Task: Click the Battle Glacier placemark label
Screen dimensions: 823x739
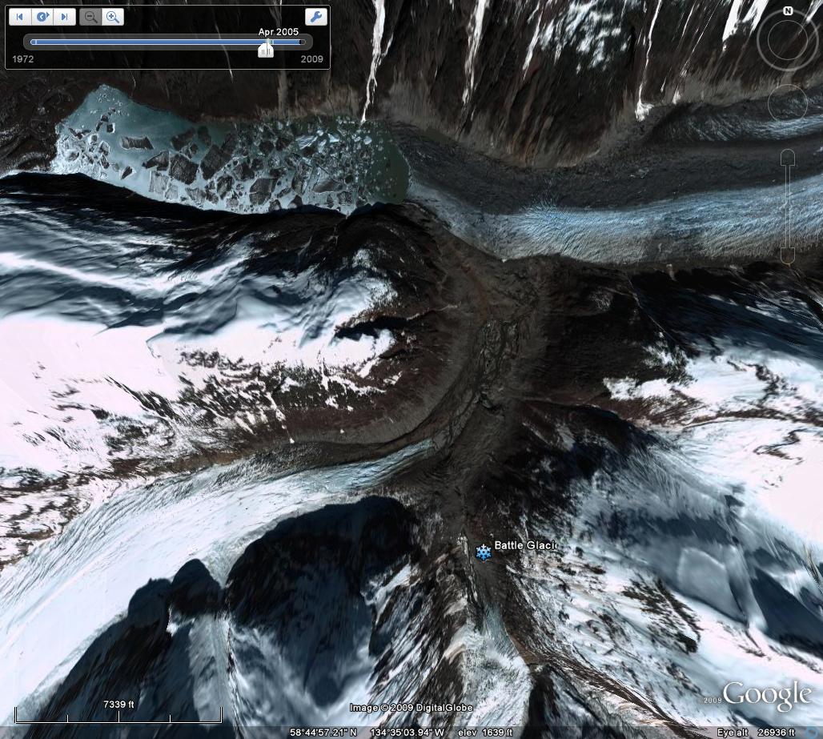Action: pyautogui.click(x=524, y=545)
